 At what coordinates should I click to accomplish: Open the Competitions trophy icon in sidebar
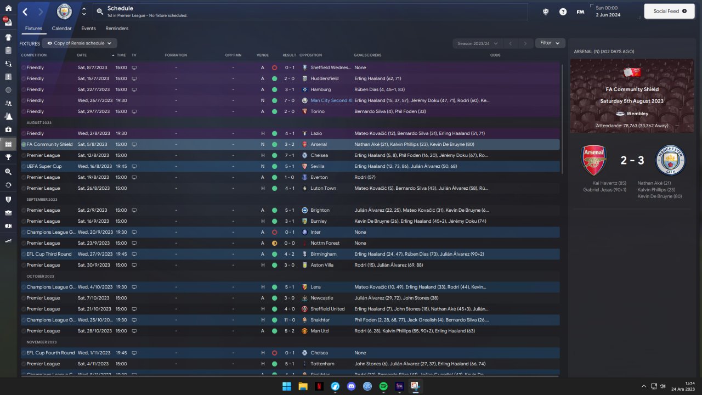pyautogui.click(x=8, y=157)
